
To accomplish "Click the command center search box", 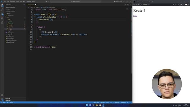I will [75, 1].
